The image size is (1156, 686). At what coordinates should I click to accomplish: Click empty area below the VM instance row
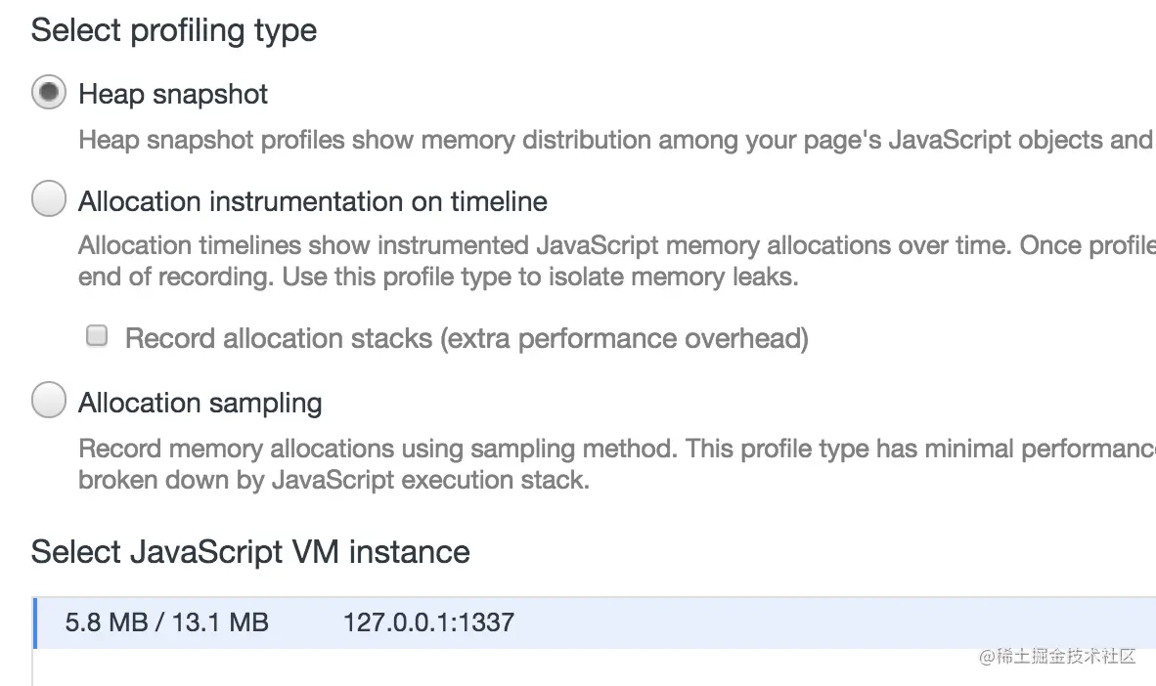(489, 669)
